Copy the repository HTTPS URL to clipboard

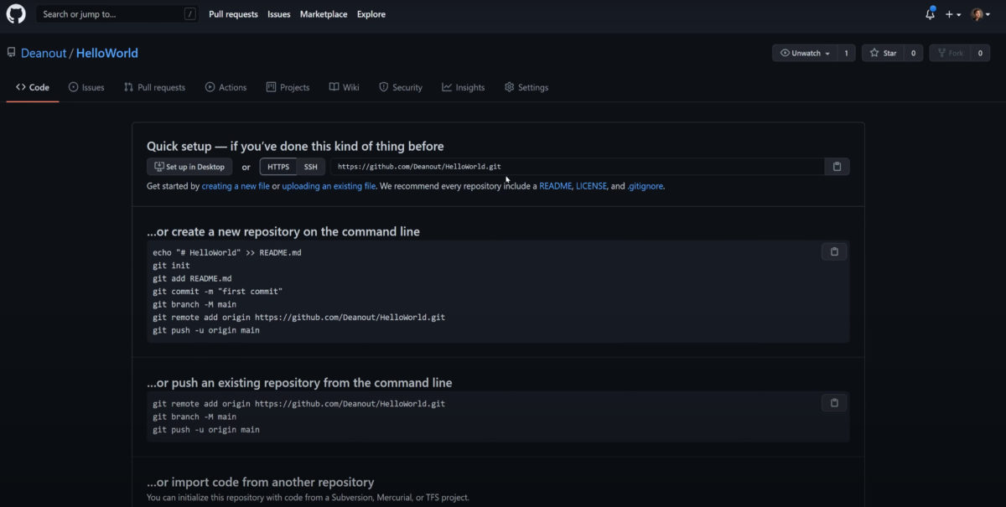click(x=837, y=167)
